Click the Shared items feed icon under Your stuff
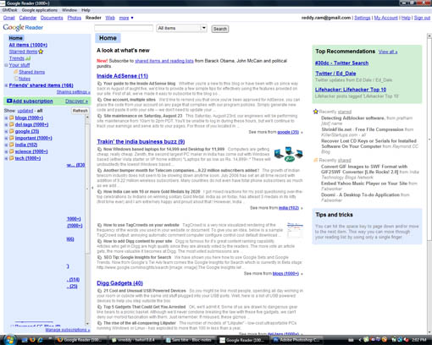The image size is (432, 345). (x=16, y=72)
